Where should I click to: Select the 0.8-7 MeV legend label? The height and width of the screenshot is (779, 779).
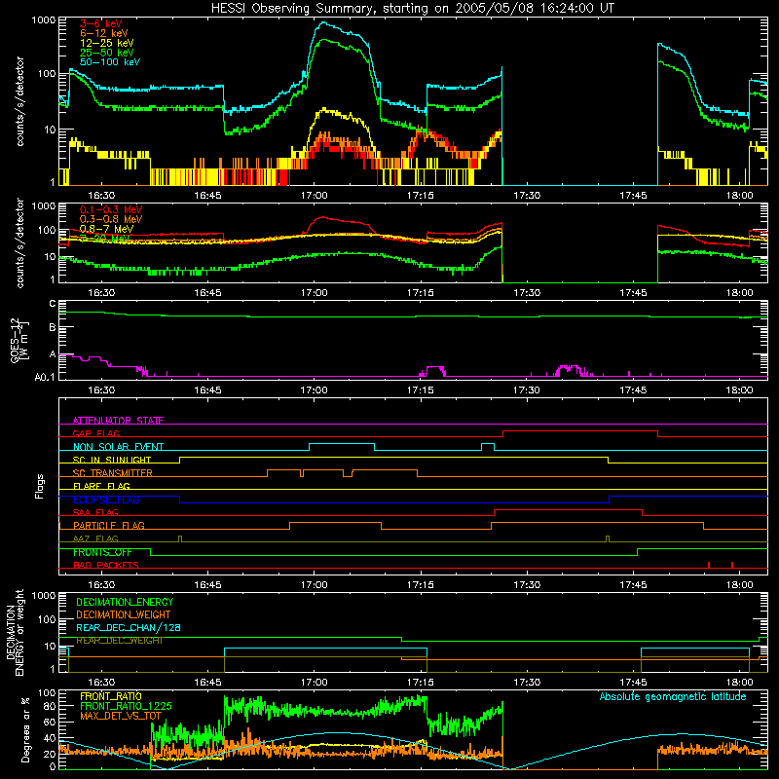pos(106,229)
